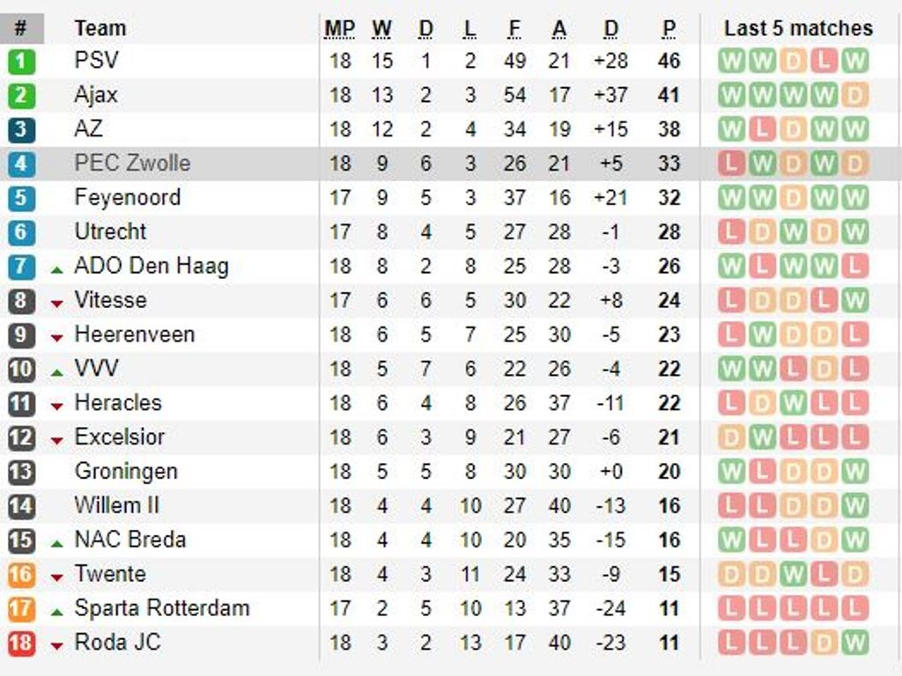
Task: Open the Feyenoord team link
Action: pyautogui.click(x=127, y=197)
